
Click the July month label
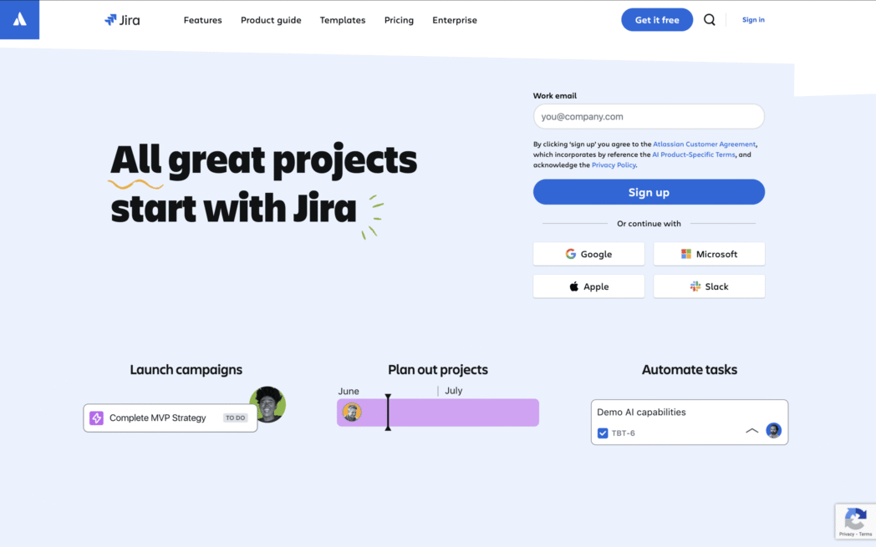[454, 391]
